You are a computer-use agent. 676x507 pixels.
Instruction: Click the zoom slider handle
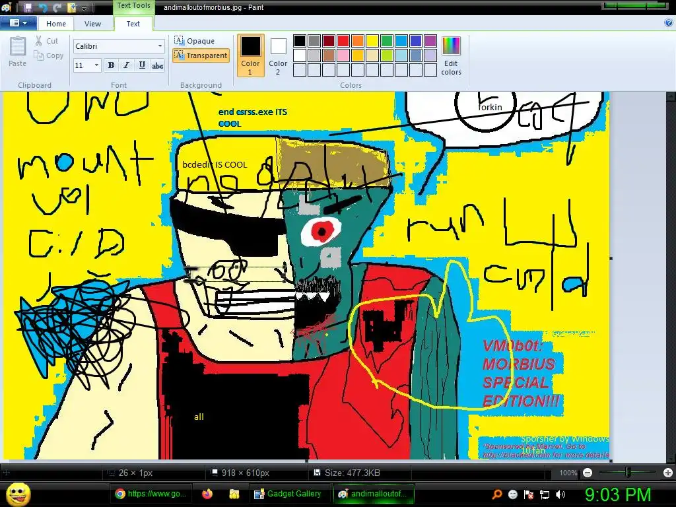point(628,473)
